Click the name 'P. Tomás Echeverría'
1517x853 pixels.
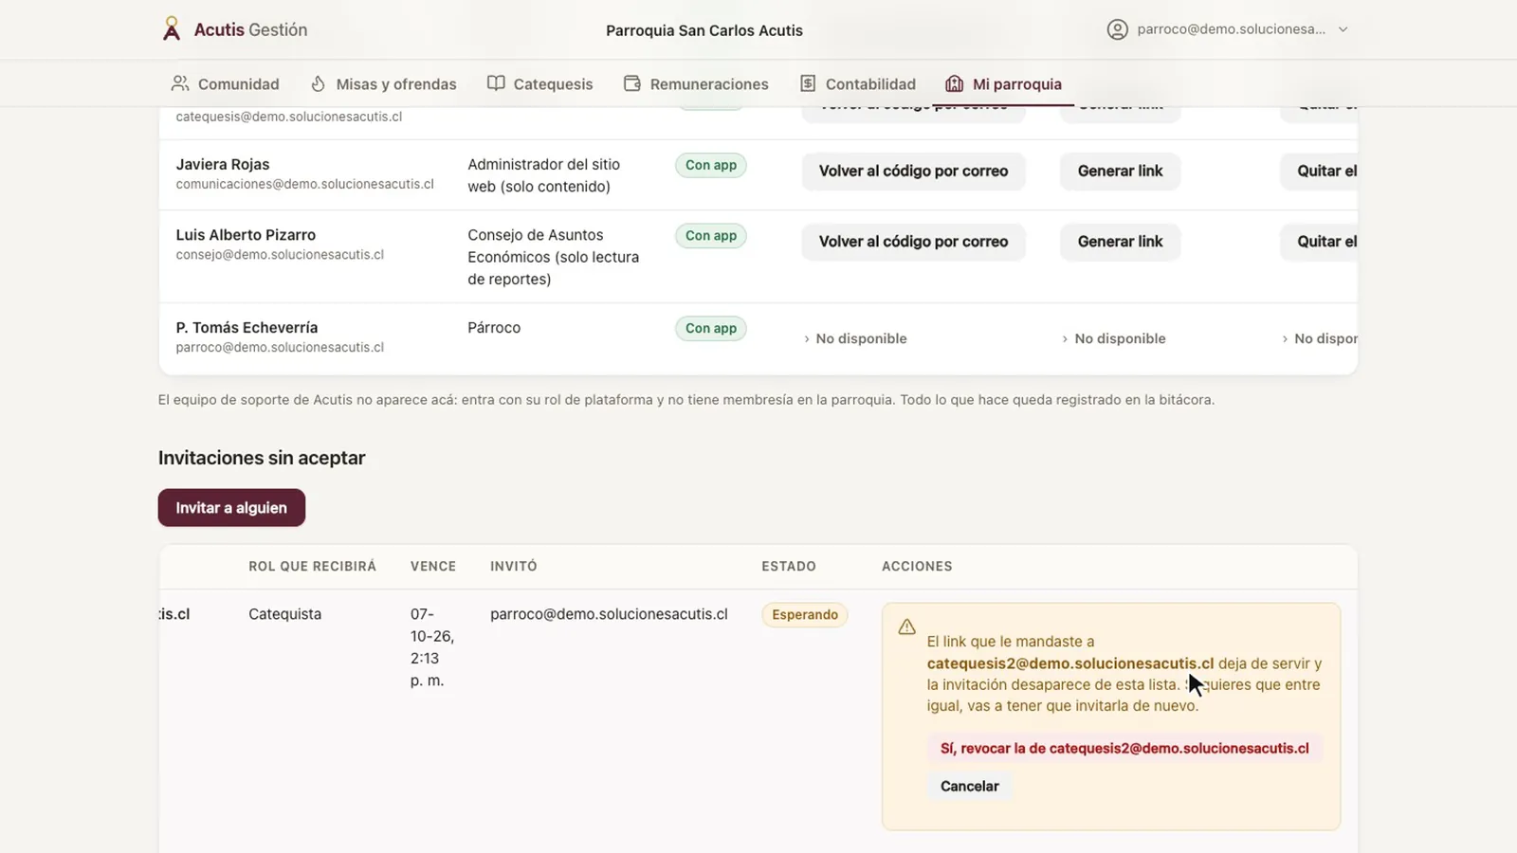pos(247,328)
